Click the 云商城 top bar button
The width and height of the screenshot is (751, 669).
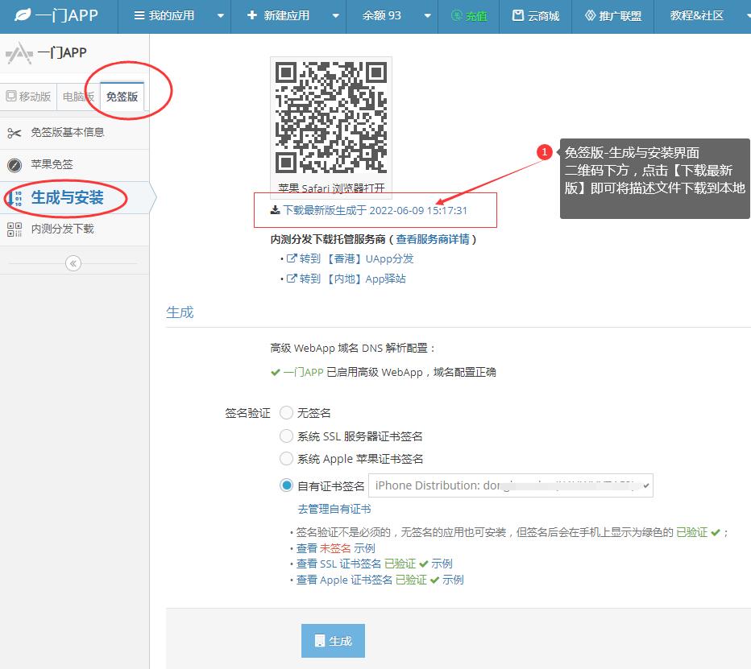click(x=536, y=16)
